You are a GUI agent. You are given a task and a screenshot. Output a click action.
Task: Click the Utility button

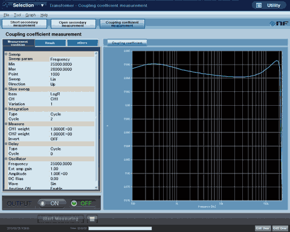(x=269, y=5)
